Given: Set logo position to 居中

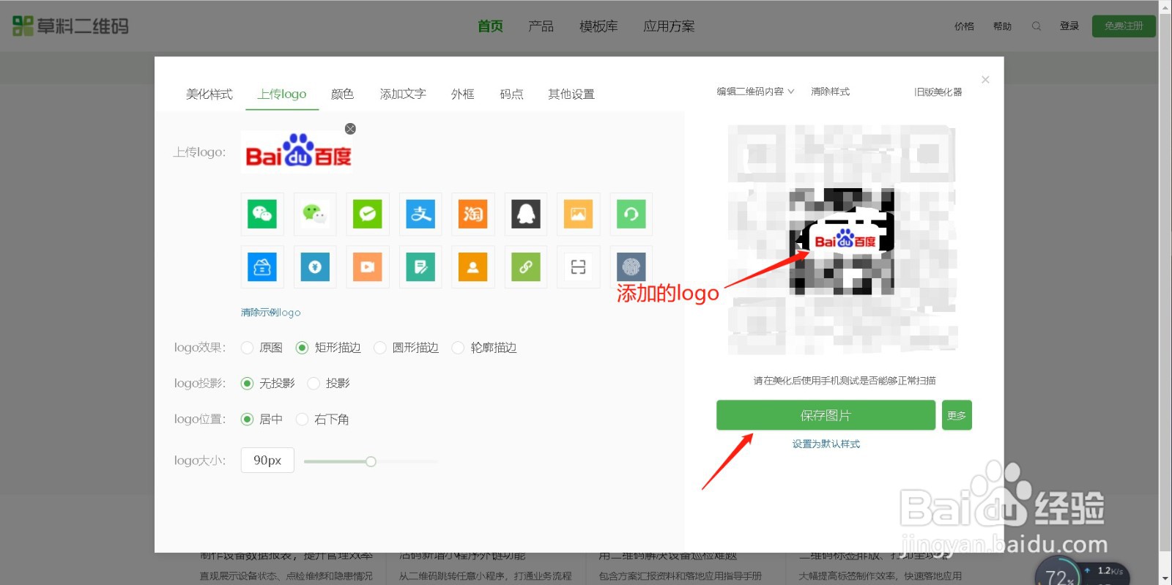Looking at the screenshot, I should [247, 420].
